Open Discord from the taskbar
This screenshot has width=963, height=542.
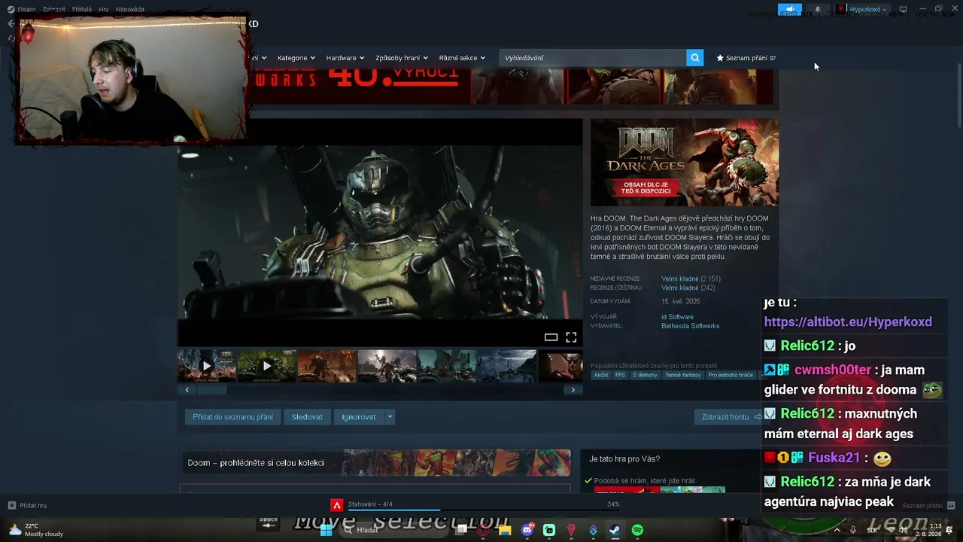click(527, 530)
